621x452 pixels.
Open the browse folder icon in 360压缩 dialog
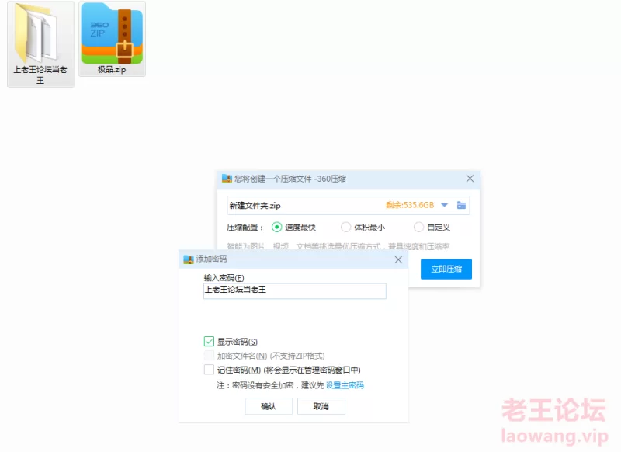(x=461, y=205)
